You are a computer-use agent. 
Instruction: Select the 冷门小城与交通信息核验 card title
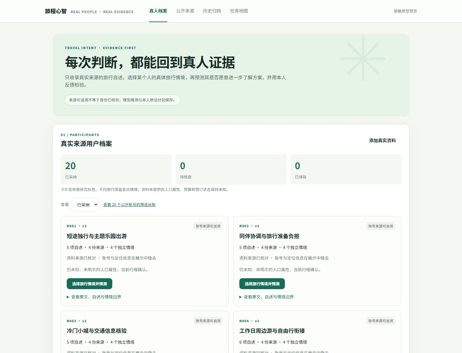[x=97, y=331]
